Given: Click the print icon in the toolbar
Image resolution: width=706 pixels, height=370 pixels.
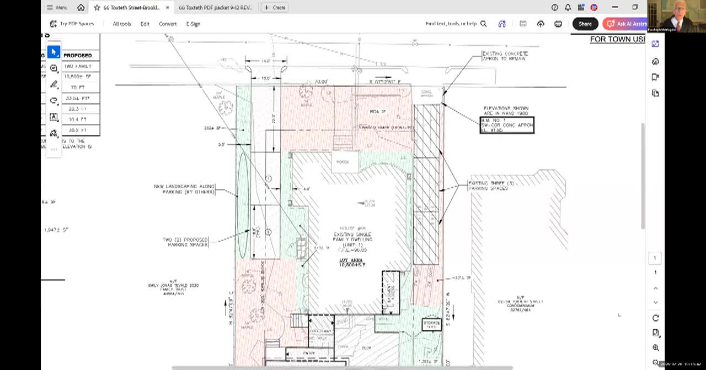Looking at the screenshot, I should (x=558, y=24).
